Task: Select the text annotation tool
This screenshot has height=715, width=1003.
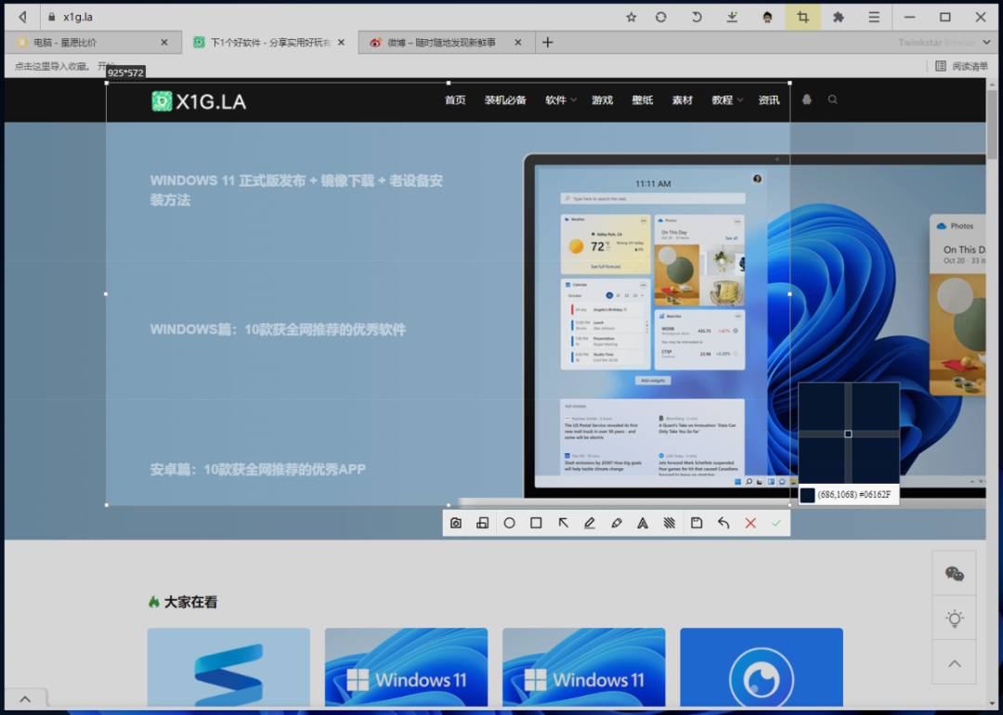Action: 643,523
